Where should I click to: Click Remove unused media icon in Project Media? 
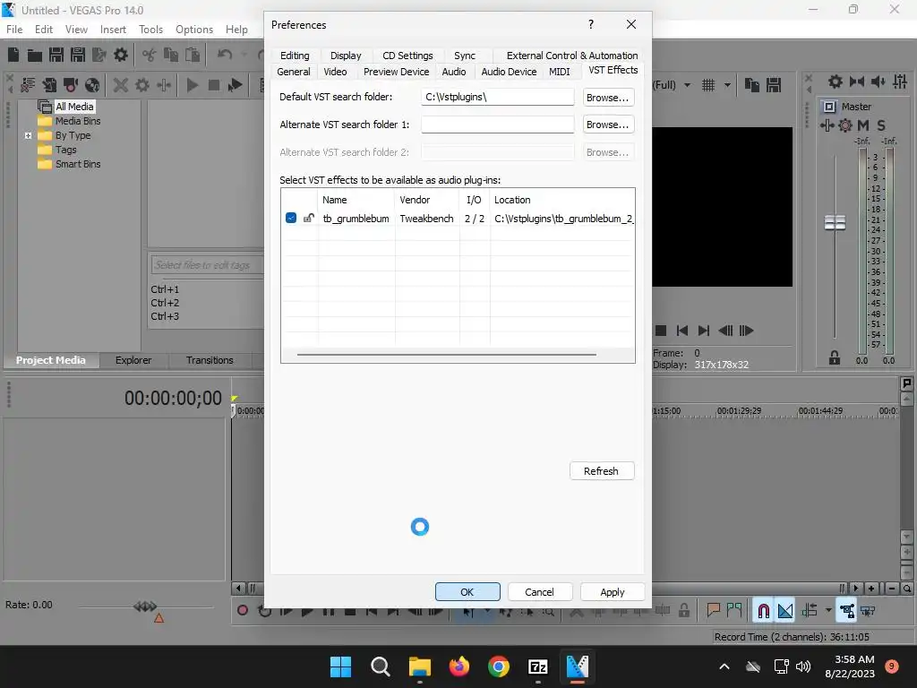coord(28,85)
